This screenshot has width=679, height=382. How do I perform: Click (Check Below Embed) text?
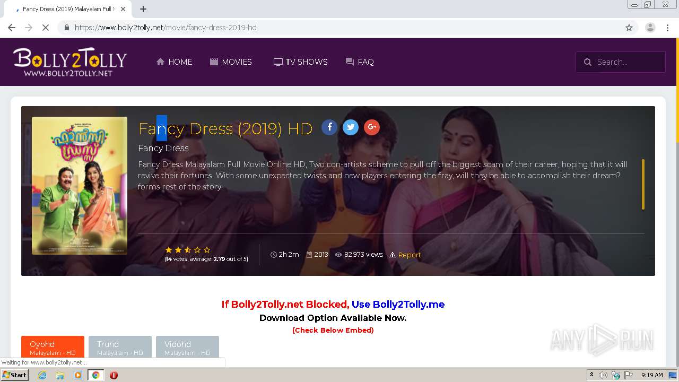tap(333, 330)
